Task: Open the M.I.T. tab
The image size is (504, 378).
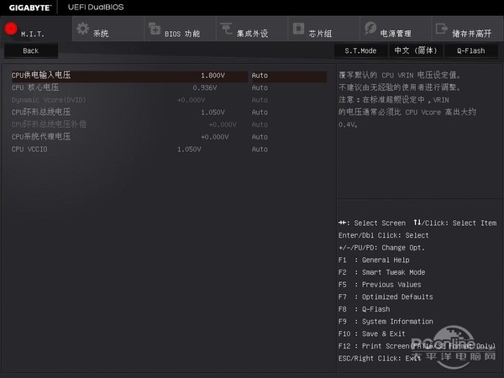Action: click(36, 29)
